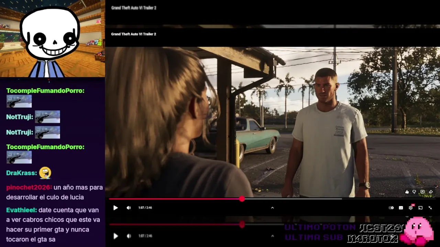Toggle the autoplay switch

pos(391,208)
